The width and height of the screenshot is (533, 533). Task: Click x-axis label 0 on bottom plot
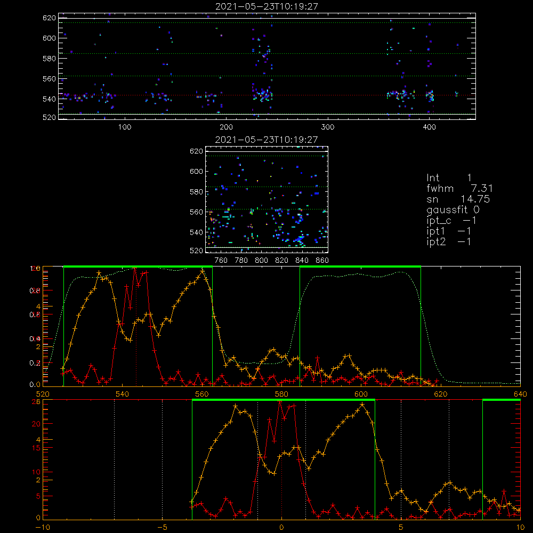point(281,528)
